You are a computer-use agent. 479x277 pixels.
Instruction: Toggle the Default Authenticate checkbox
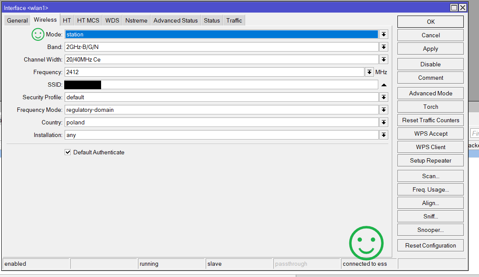[x=68, y=152]
